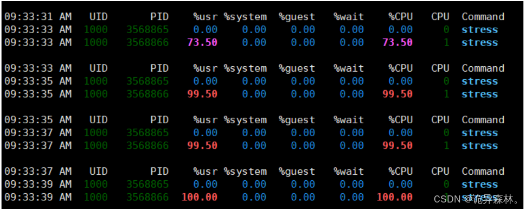This screenshot has width=526, height=209.
Task: Click the UID header in the third block
Action: click(98, 120)
